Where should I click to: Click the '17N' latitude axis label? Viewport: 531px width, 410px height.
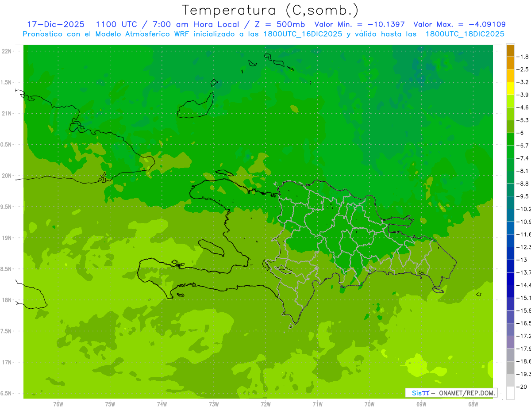pos(7,362)
